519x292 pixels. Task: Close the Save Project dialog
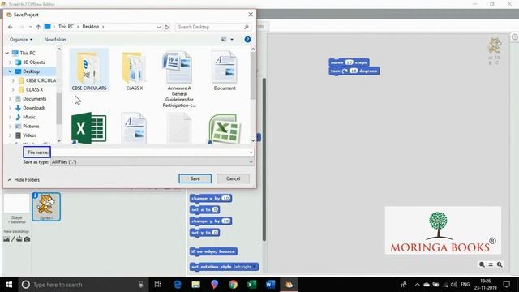point(251,15)
